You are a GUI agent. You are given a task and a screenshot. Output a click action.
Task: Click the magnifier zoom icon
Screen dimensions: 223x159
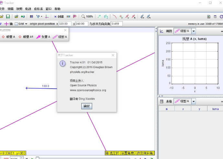pos(83,16)
